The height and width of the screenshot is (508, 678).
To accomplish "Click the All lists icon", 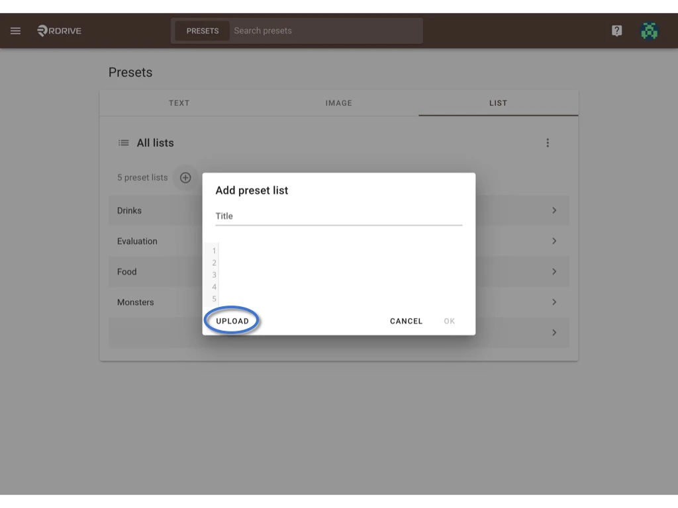I will [123, 142].
